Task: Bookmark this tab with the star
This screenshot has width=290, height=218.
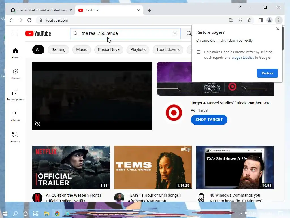Action: point(249,20)
